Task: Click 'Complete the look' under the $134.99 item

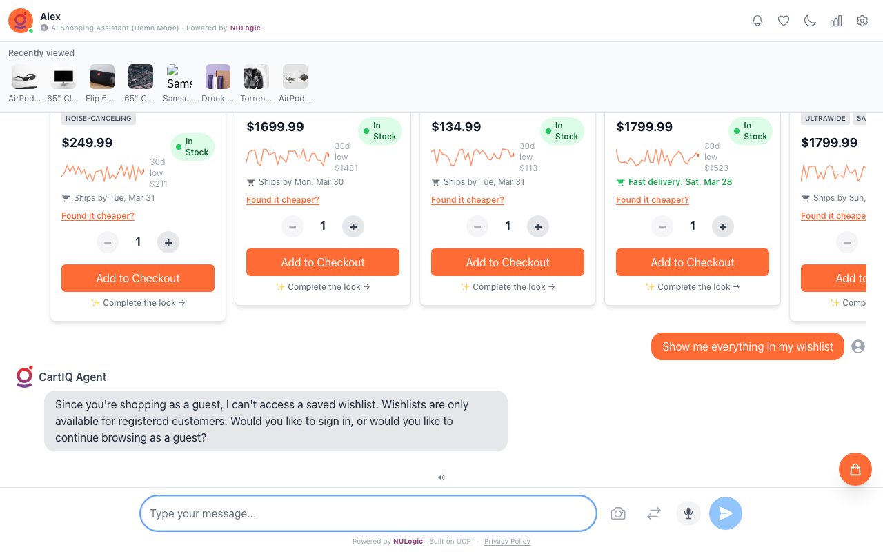Action: click(x=508, y=287)
